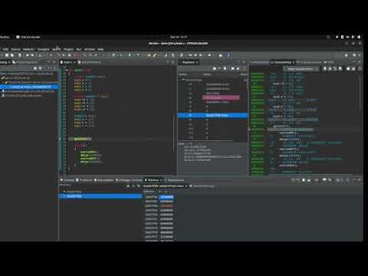Click the Save All toolbar icon
The width and height of the screenshot is (368, 276).
[12, 55]
